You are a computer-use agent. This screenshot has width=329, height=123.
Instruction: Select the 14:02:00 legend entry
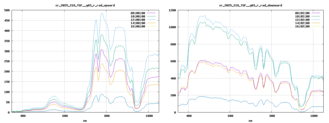308,23
